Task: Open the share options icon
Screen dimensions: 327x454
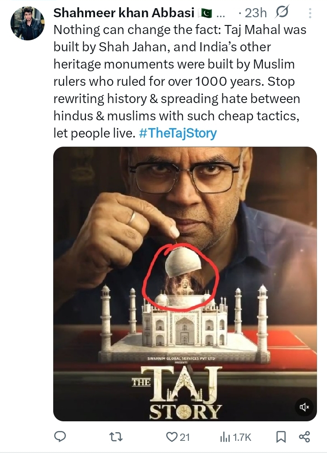Action: [x=304, y=437]
